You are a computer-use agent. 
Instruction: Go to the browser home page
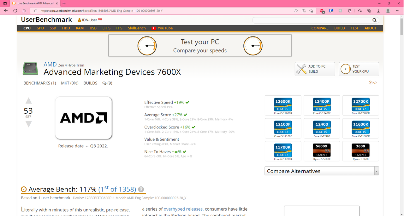pyautogui.click(x=24, y=10)
